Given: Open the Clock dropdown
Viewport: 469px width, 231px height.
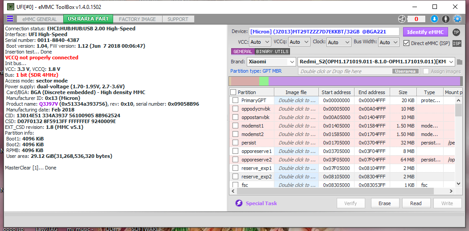Looking at the screenshot, I should [x=339, y=42].
